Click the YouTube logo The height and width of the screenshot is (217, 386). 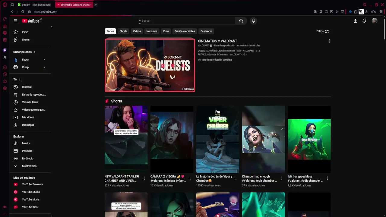coord(30,21)
